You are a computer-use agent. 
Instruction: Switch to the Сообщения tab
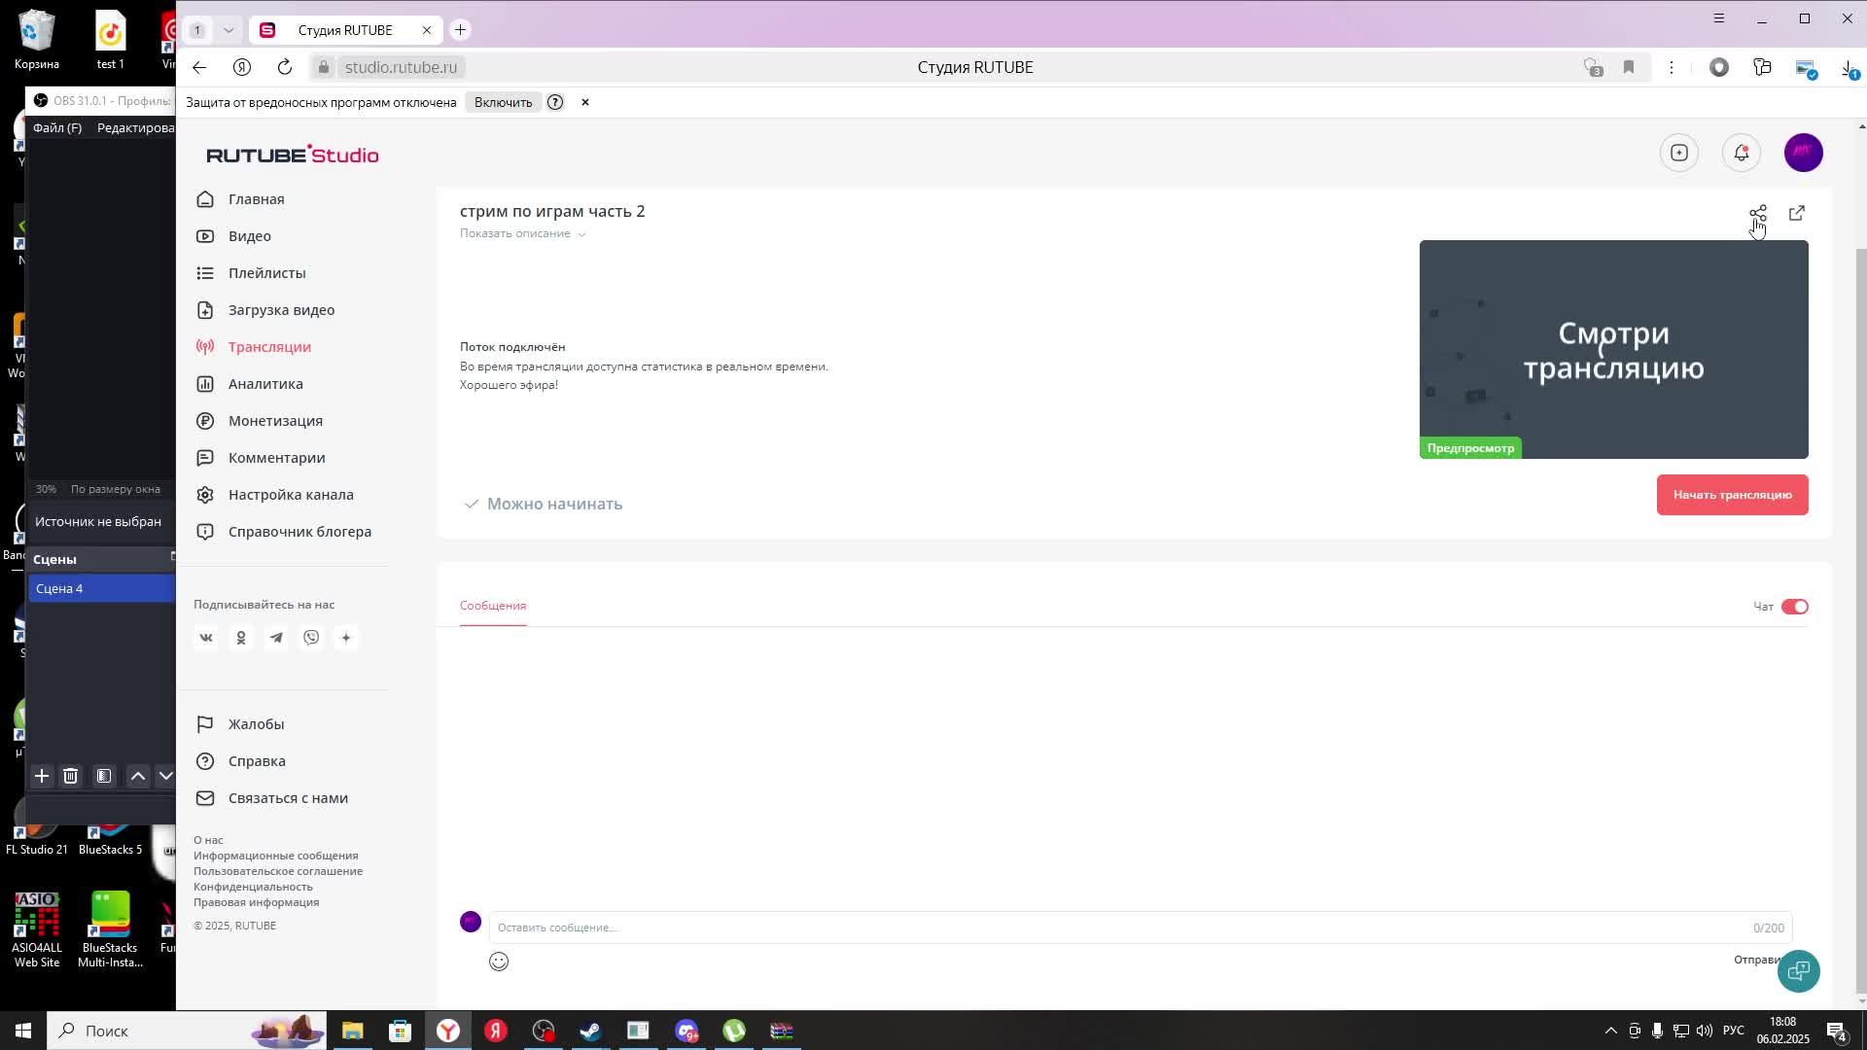493,606
